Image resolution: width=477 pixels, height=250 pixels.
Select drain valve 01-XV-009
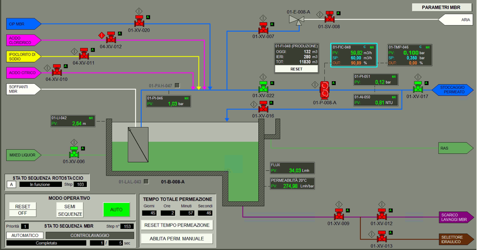pyautogui.click(x=339, y=214)
